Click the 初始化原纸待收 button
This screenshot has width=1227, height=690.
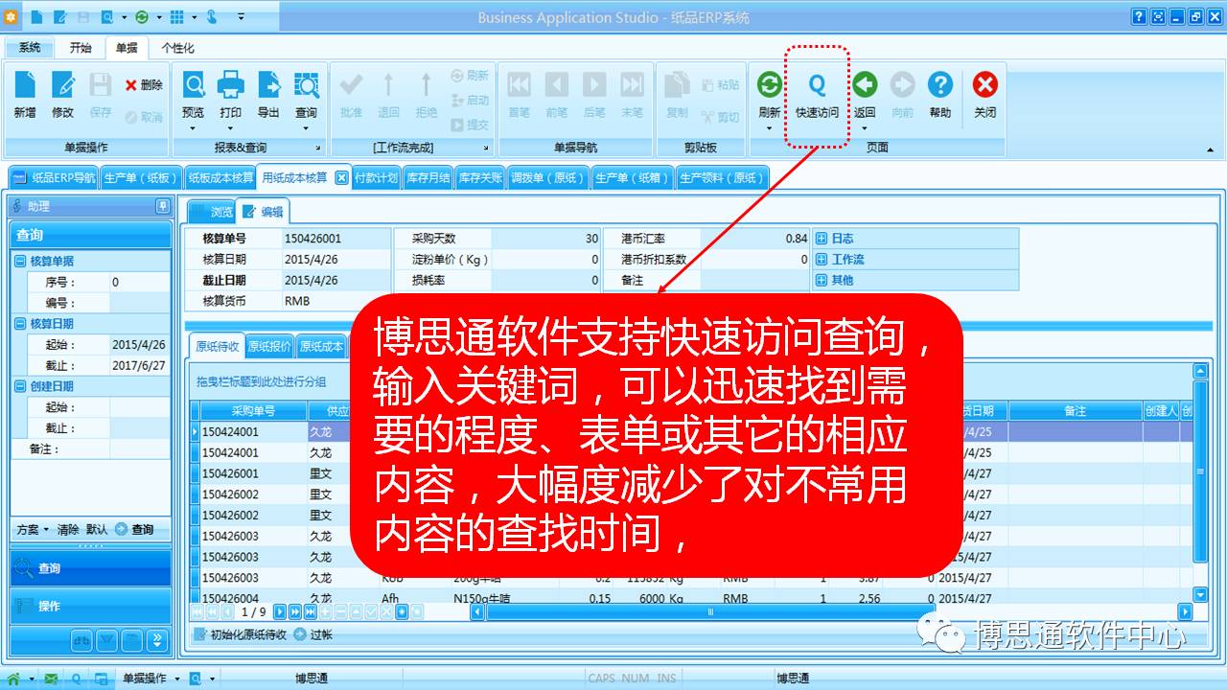[x=240, y=634]
